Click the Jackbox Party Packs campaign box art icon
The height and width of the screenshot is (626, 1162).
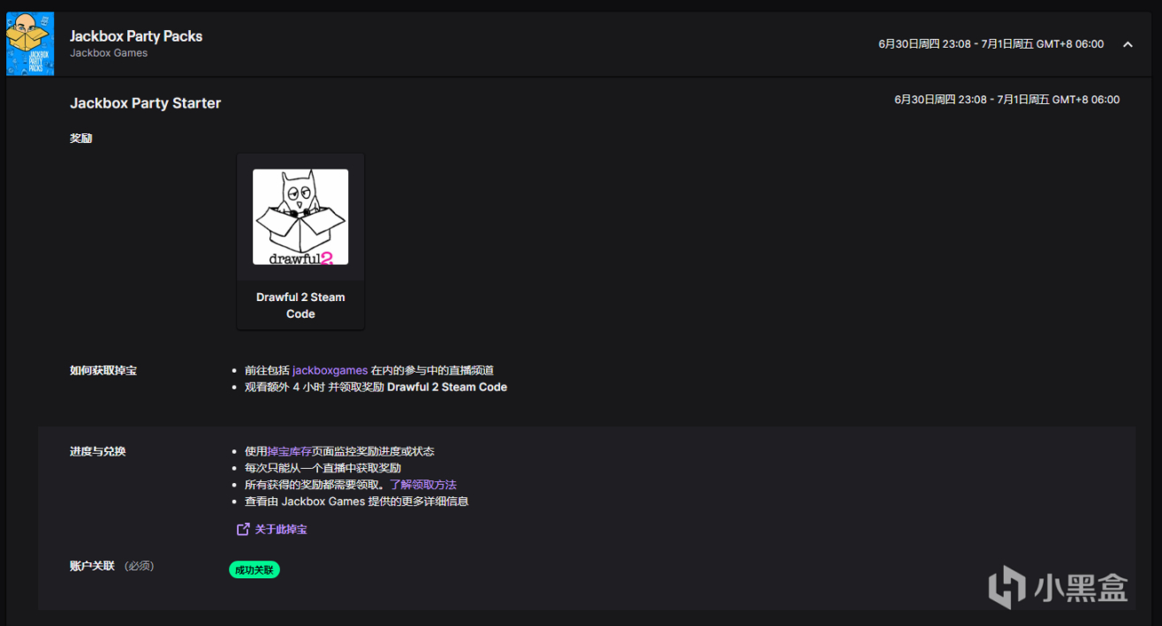29,43
